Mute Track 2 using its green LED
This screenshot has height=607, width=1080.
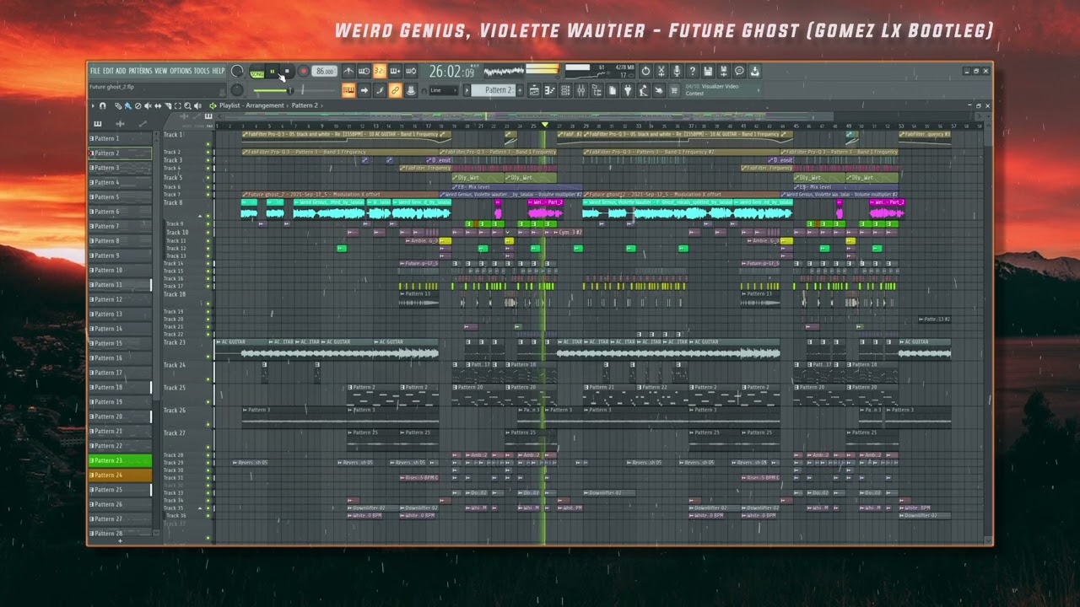pyautogui.click(x=208, y=153)
